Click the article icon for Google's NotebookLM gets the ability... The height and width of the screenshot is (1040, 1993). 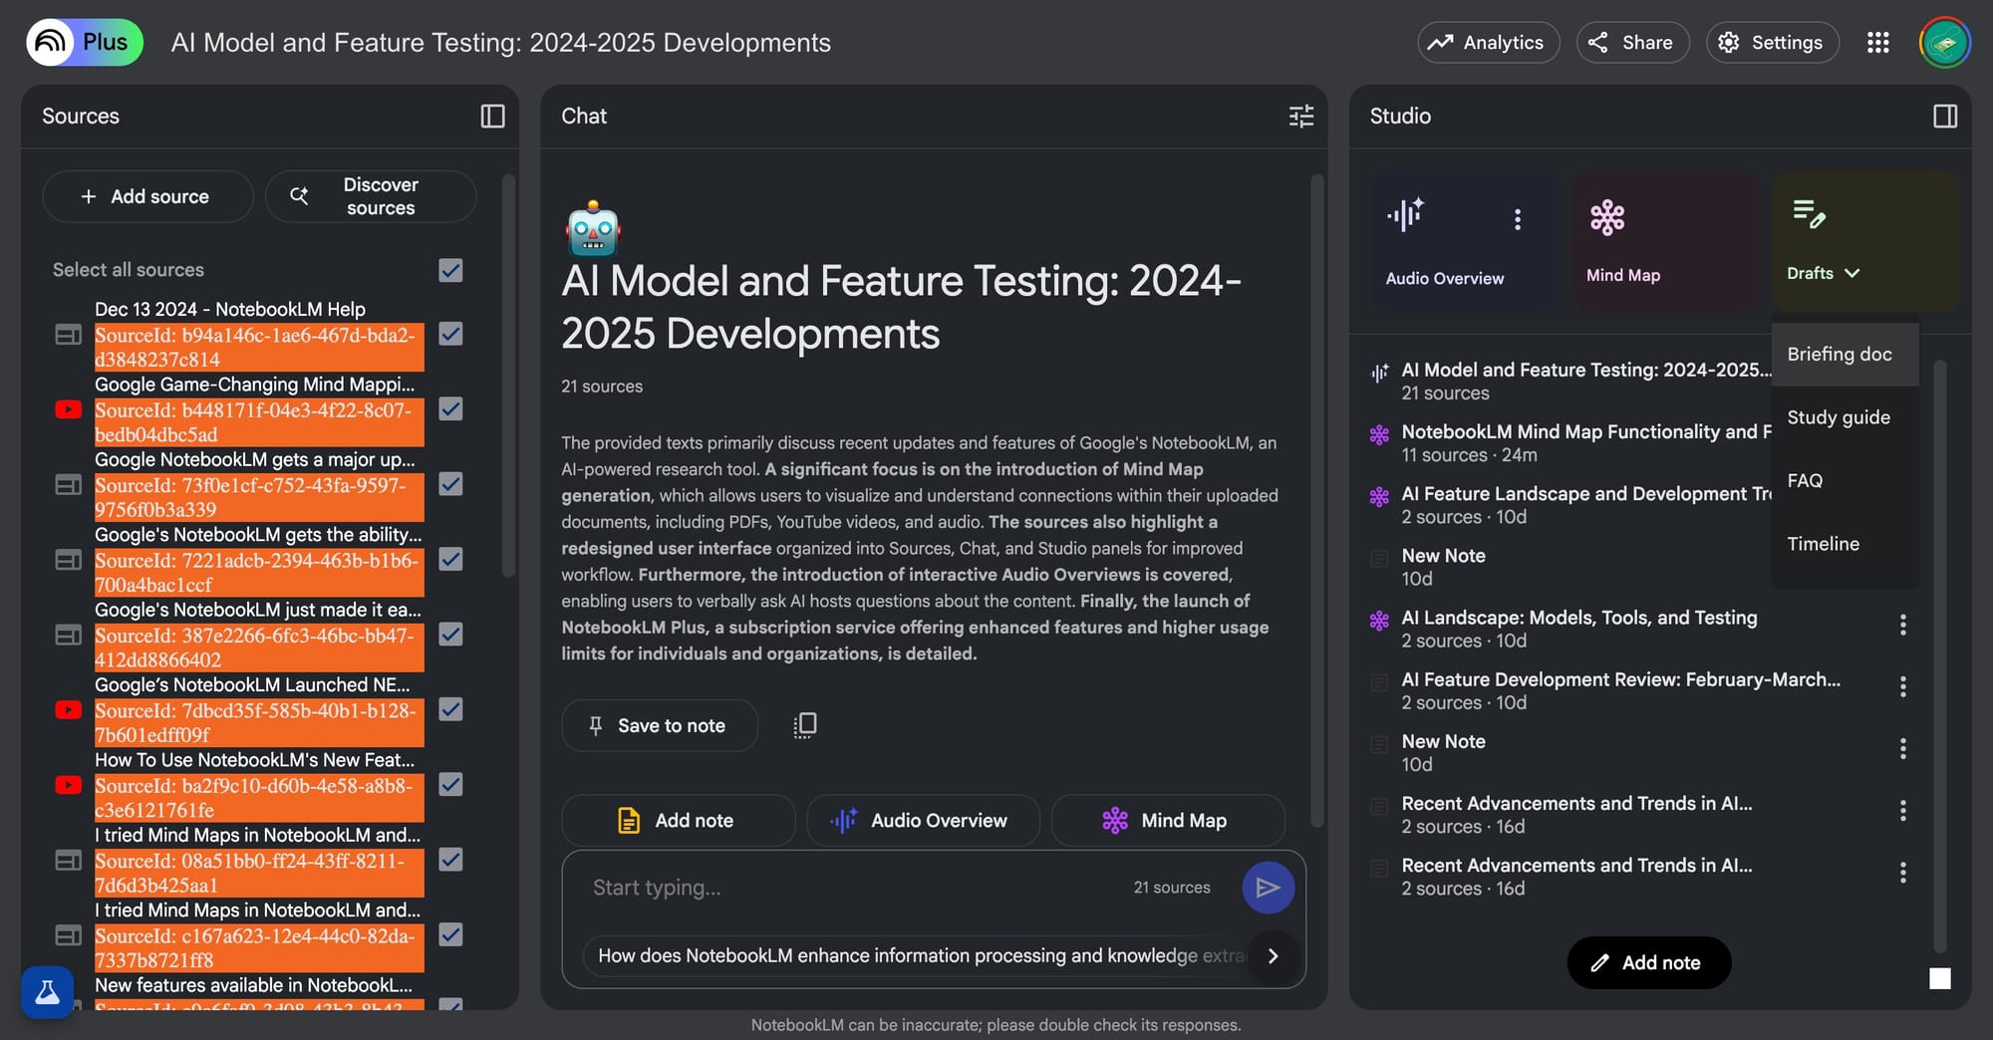pyautogui.click(x=68, y=560)
